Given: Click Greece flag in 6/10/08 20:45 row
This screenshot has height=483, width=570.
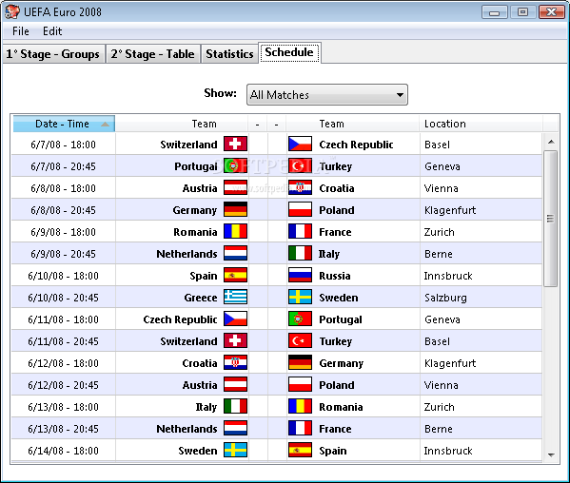Looking at the screenshot, I should point(235,297).
